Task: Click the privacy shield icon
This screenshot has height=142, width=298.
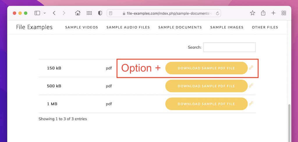Action: [100, 13]
